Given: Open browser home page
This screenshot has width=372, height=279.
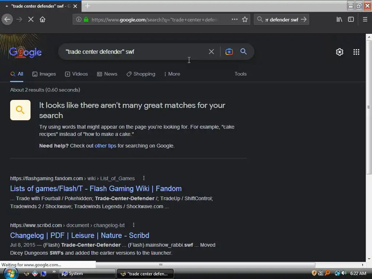Looking at the screenshot, I should [x=43, y=20].
